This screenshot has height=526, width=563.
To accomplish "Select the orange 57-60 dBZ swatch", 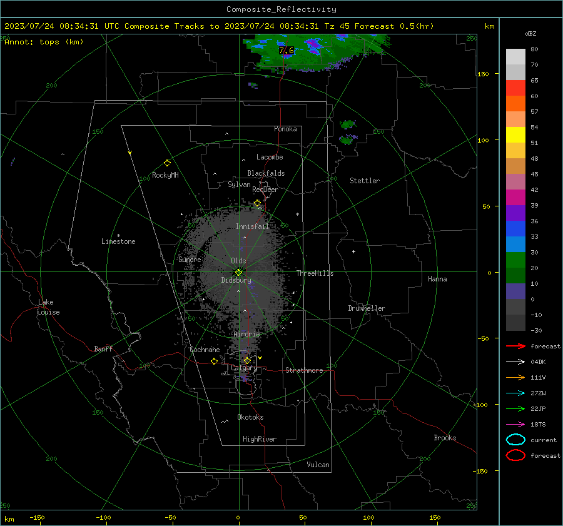I will [x=515, y=104].
